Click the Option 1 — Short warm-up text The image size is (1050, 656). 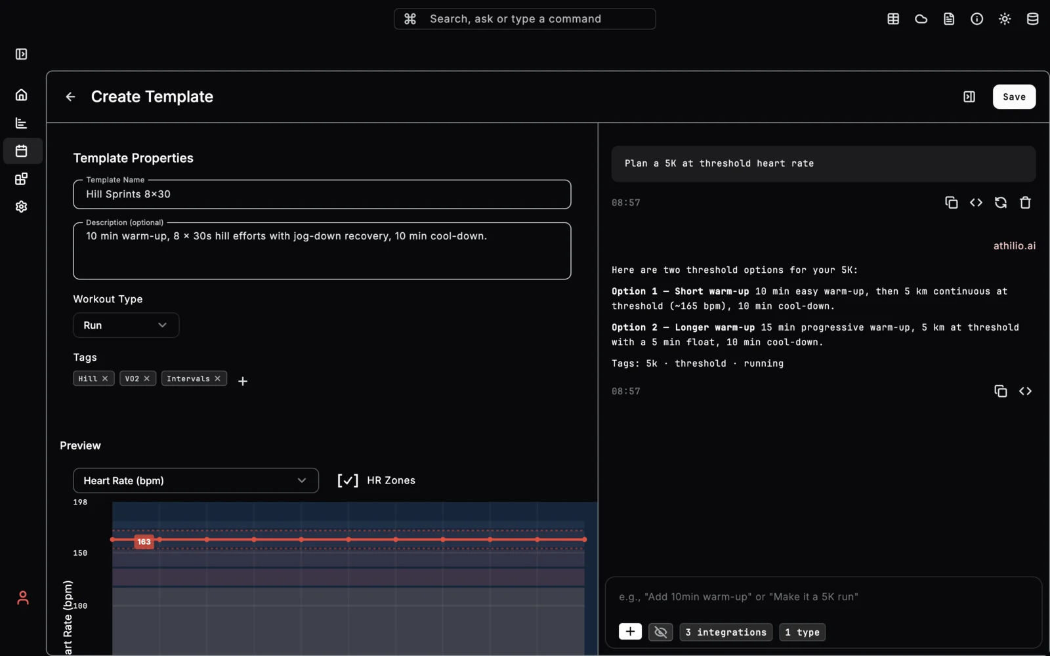click(x=680, y=291)
